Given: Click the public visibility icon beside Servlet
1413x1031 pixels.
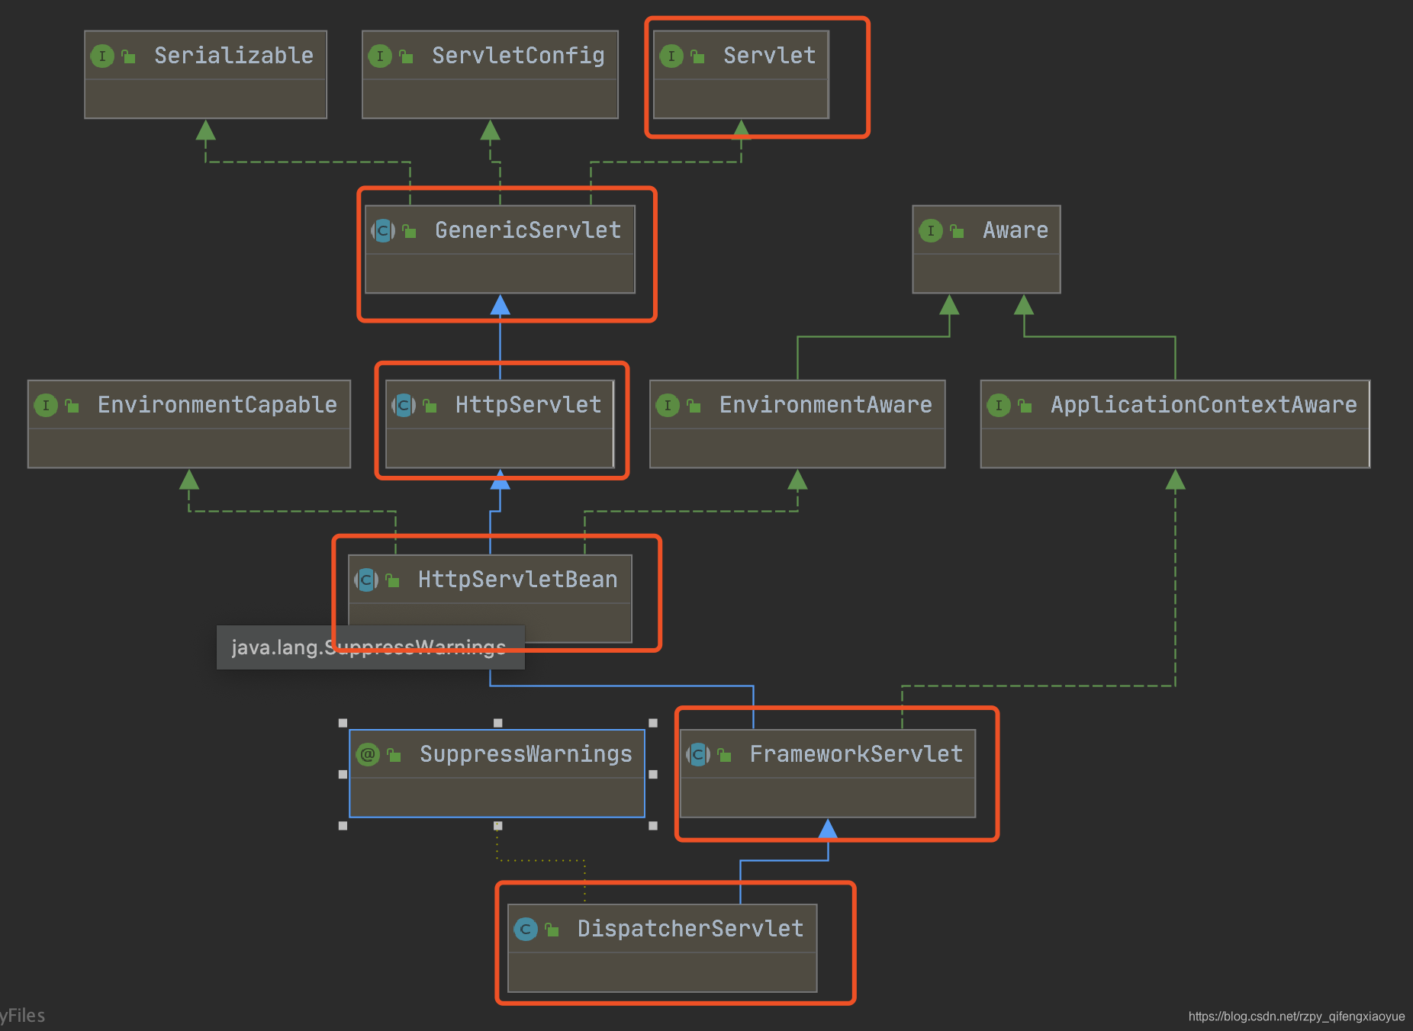Looking at the screenshot, I should [x=698, y=56].
